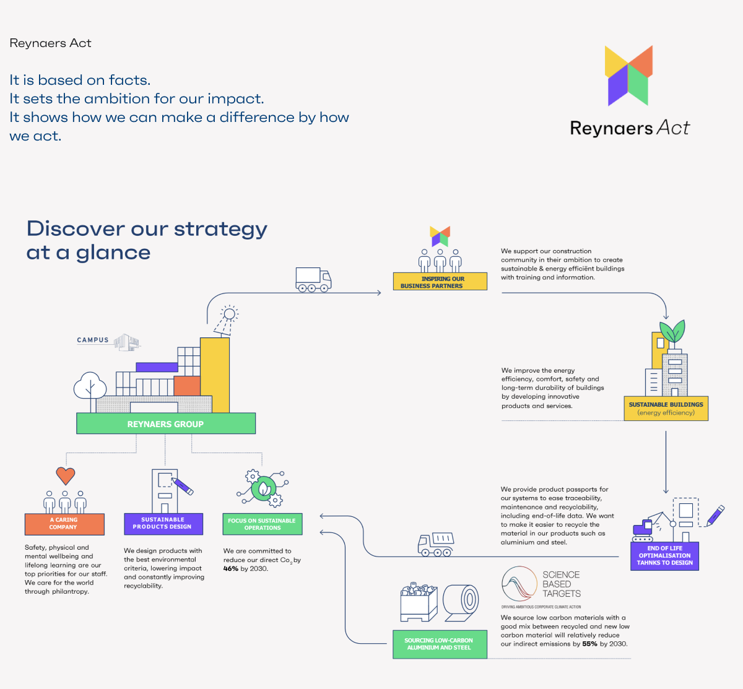The image size is (743, 689).
Task: Click the leaf gears sustainable operations icon
Action: click(263, 489)
